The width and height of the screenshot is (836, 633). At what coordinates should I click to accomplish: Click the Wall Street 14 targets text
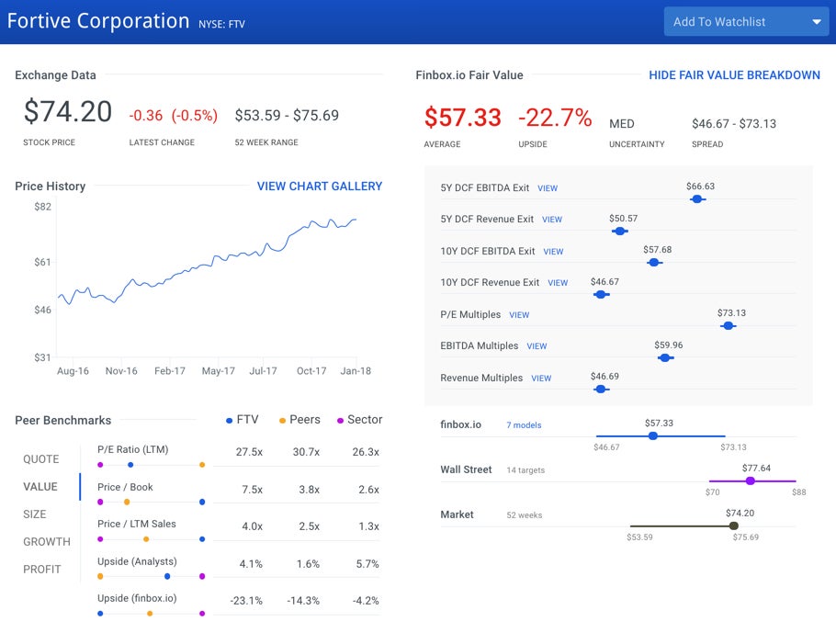click(x=525, y=469)
